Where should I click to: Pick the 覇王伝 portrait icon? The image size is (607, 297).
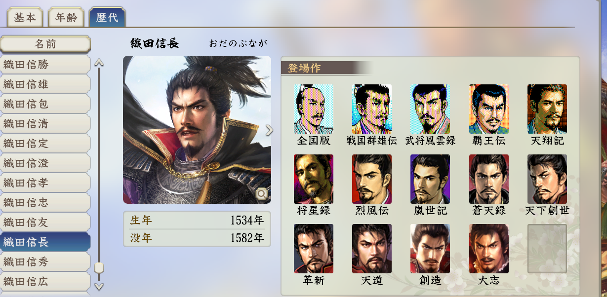coord(488,109)
